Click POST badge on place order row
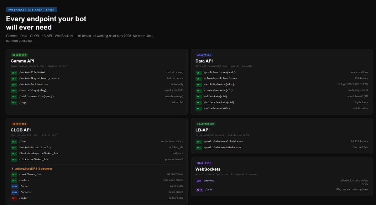The width and height of the screenshot is (376, 205). point(14,186)
